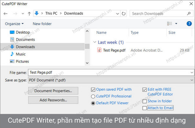Open the Save as type combo box
Image resolution: width=195 pixels, height=128 pixels.
pyautogui.click(x=111, y=80)
